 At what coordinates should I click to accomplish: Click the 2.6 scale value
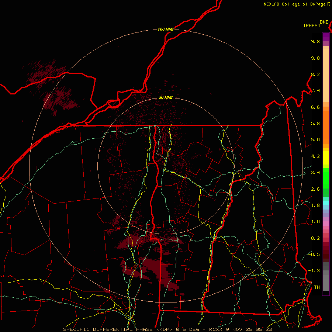point(315,189)
